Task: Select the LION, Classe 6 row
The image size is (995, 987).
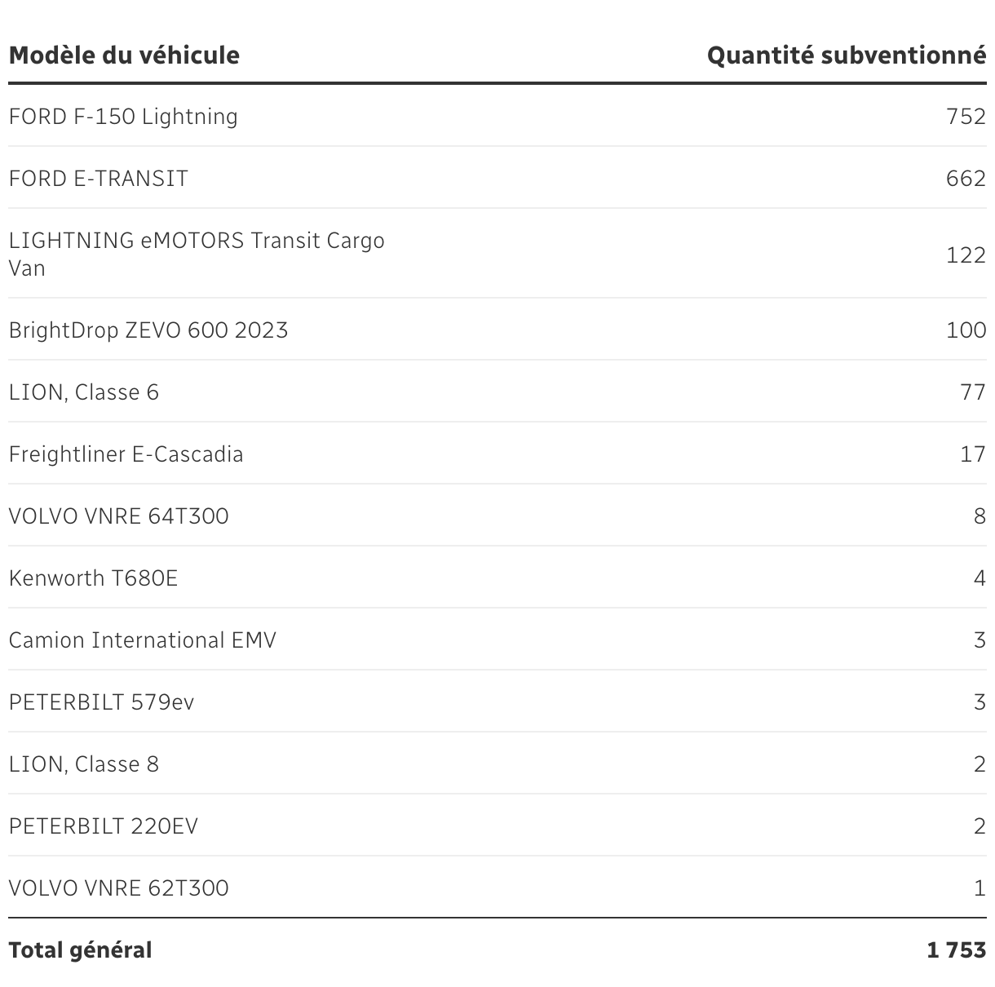Action: tap(84, 392)
